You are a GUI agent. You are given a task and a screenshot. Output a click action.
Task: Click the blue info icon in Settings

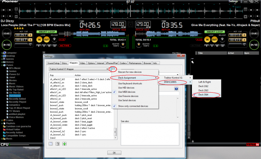51,143
